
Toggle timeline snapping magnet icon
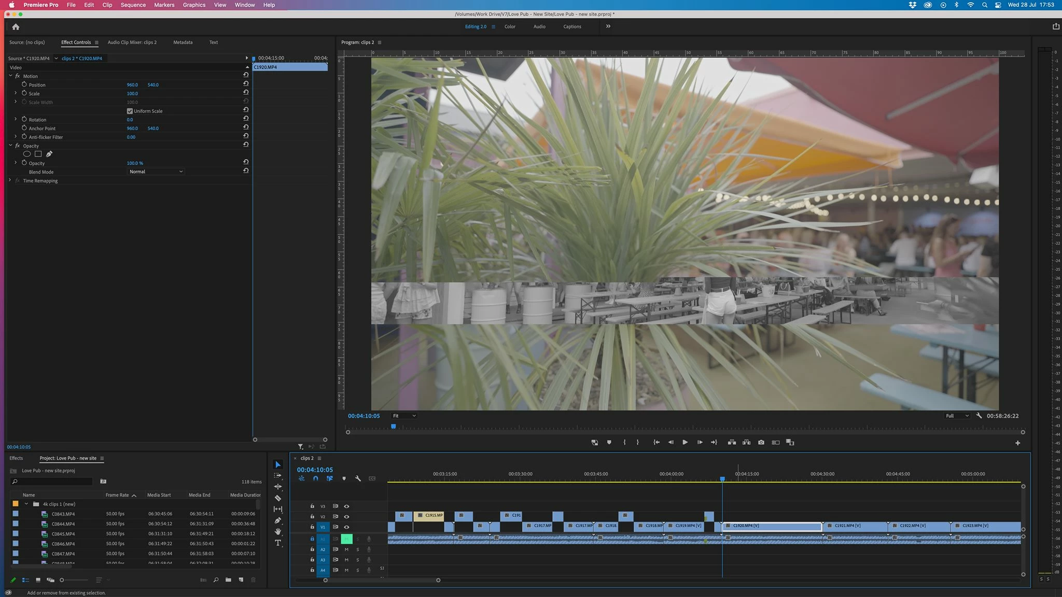click(315, 478)
